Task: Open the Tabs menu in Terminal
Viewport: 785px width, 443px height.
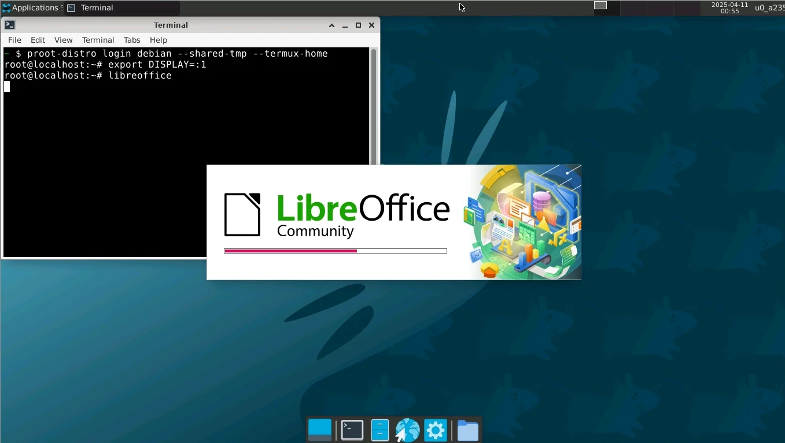Action: 132,40
